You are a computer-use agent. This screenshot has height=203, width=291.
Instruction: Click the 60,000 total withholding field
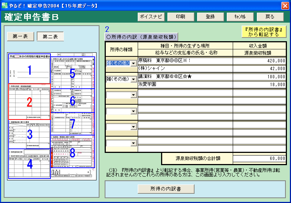[259, 158]
